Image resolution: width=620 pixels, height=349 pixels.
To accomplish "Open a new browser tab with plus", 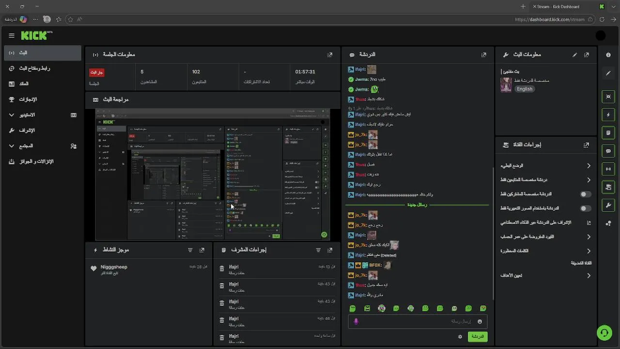I will (x=523, y=7).
